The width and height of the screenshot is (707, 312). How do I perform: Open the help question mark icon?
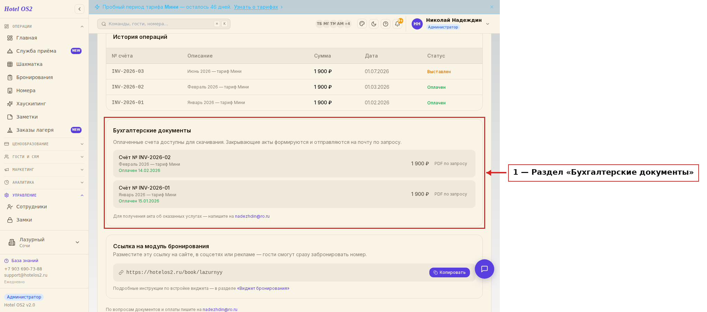click(x=386, y=24)
